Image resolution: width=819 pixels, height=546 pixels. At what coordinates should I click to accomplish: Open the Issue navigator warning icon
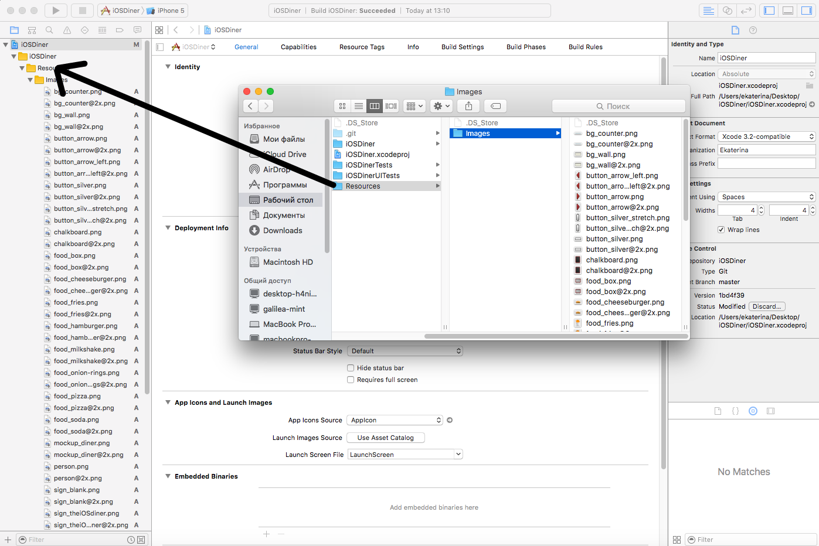tap(67, 30)
